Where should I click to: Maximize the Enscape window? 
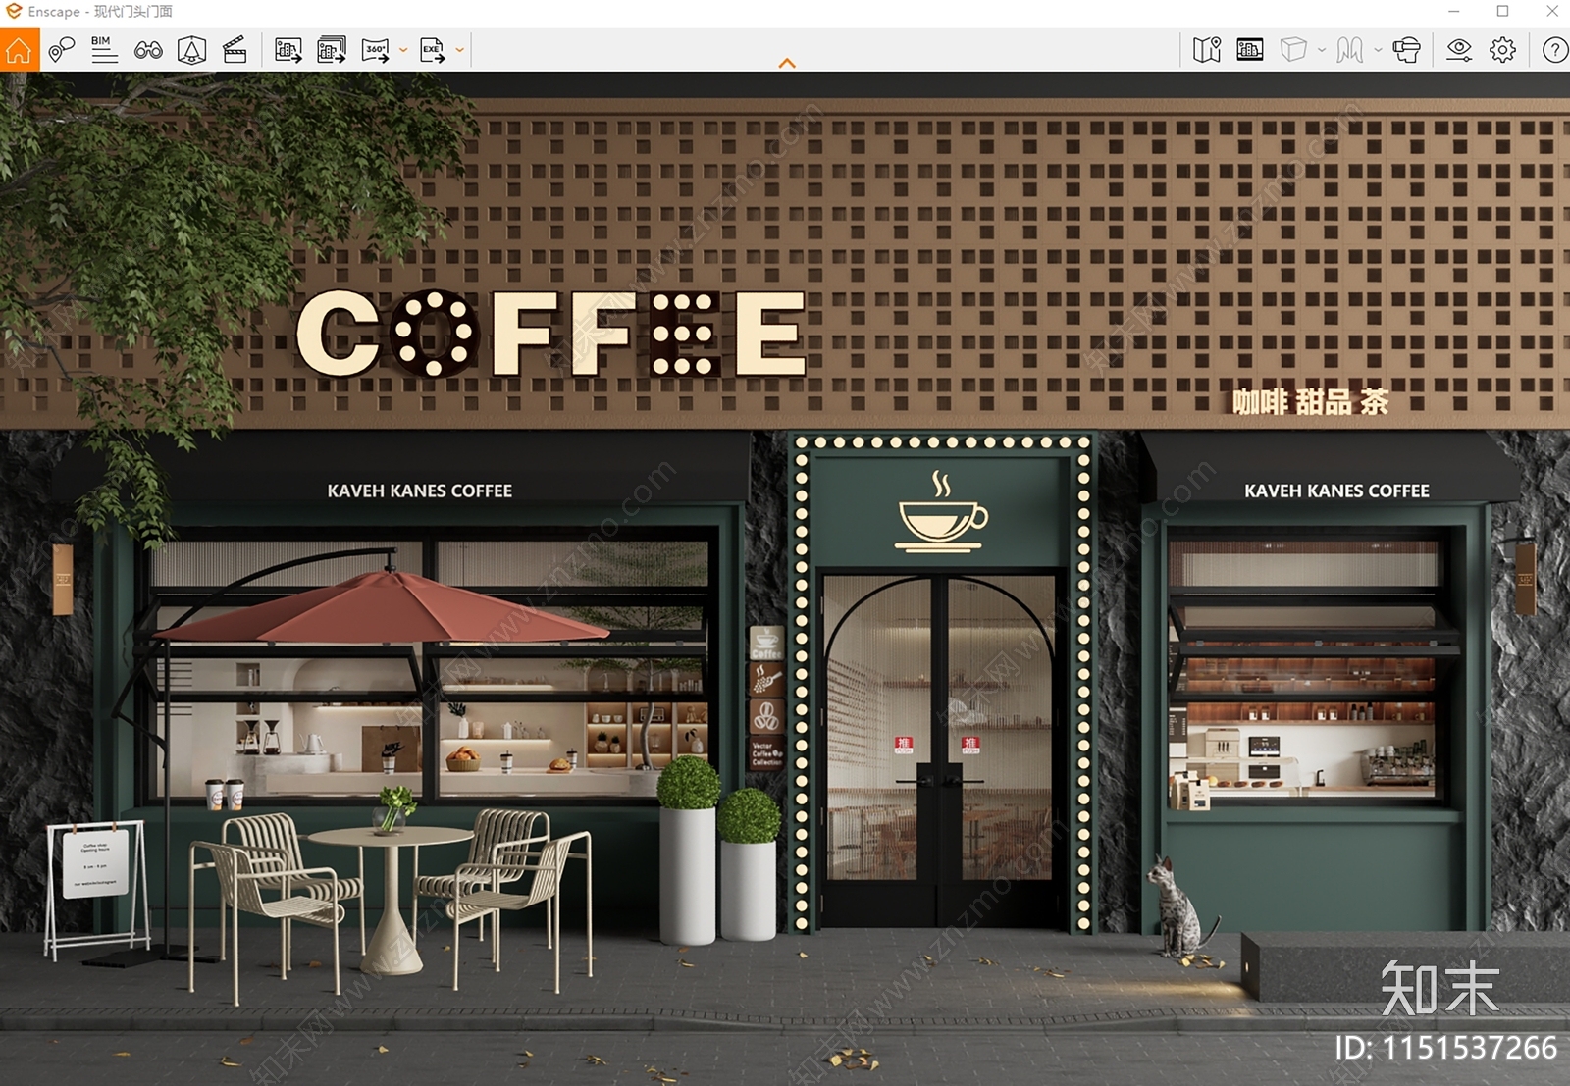pos(1502,11)
